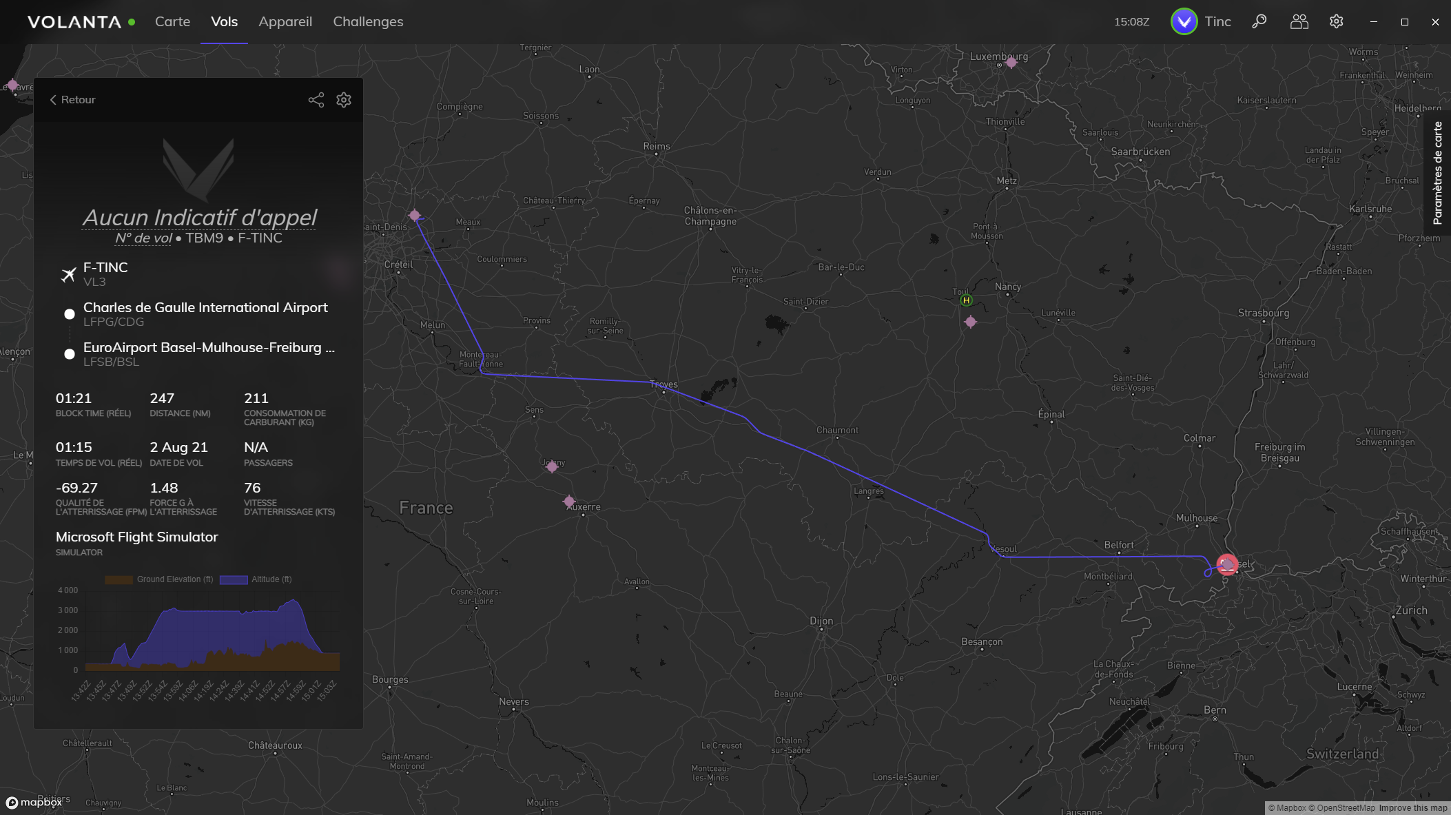Open the Challenges tab
Image resolution: width=1451 pixels, height=815 pixels.
tap(368, 21)
